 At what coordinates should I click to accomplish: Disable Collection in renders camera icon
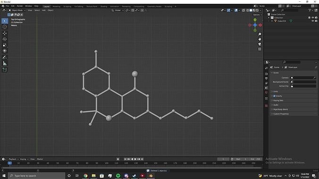coord(316,18)
